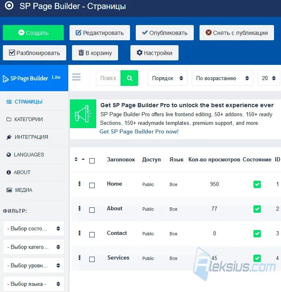Click the drag handle of About row
Image resolution: width=281 pixels, height=292 pixels.
[79, 208]
